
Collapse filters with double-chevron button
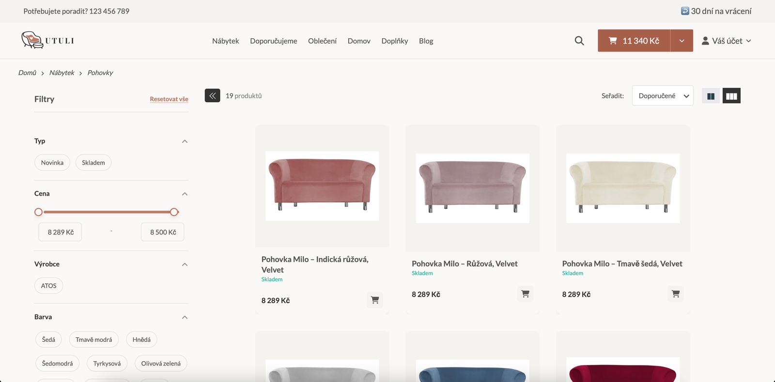[x=212, y=96]
